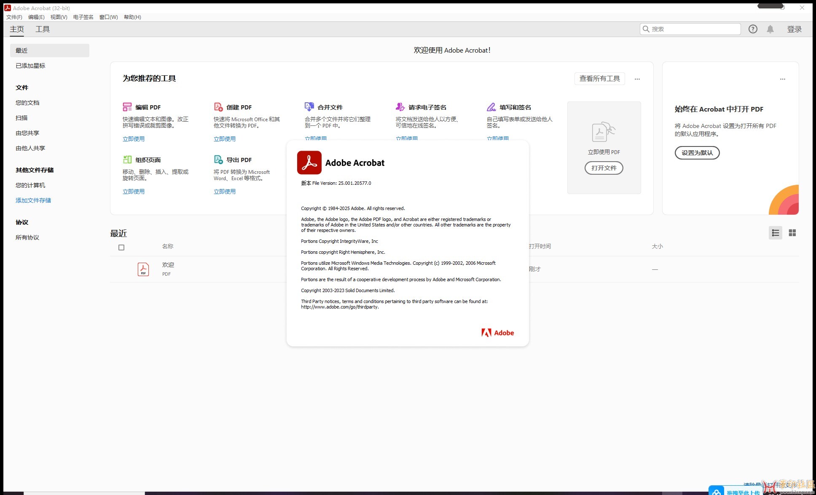
Task: Click the 打开时间 column header
Action: (540, 246)
